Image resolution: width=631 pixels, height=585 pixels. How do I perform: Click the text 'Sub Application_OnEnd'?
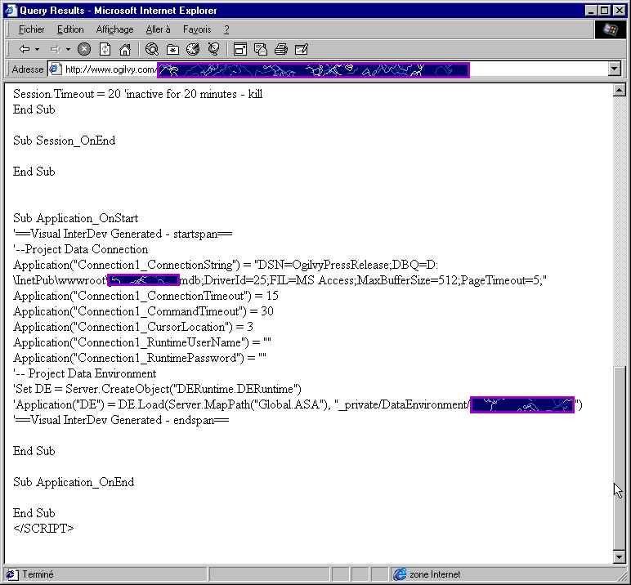[x=74, y=482]
